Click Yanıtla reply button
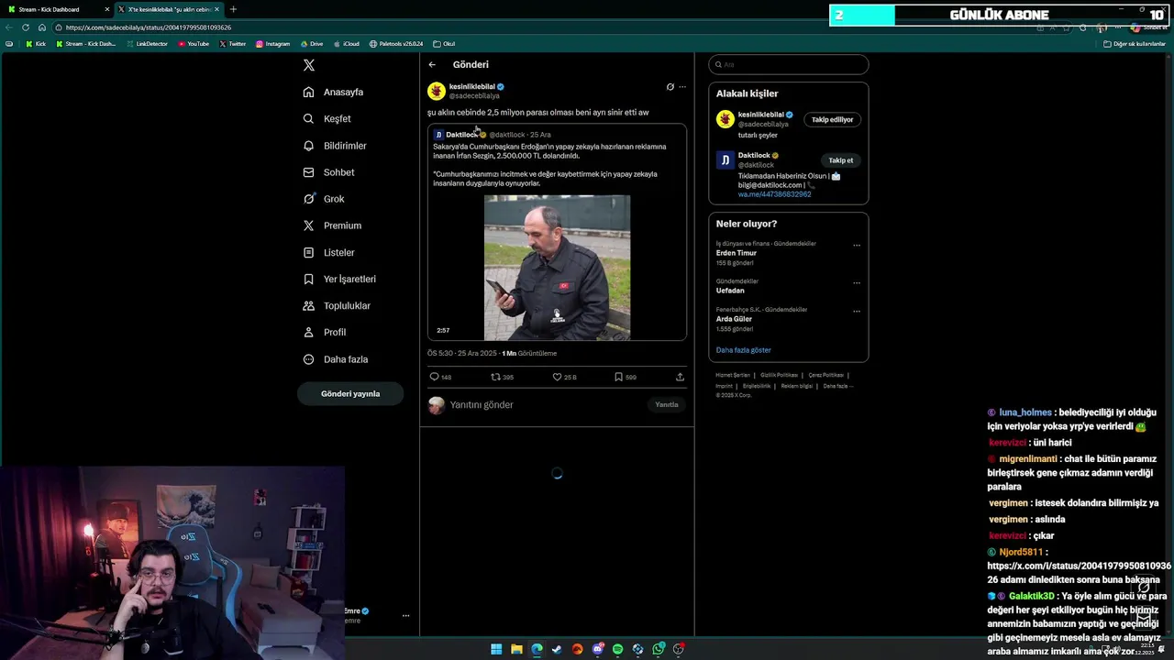 click(x=667, y=404)
